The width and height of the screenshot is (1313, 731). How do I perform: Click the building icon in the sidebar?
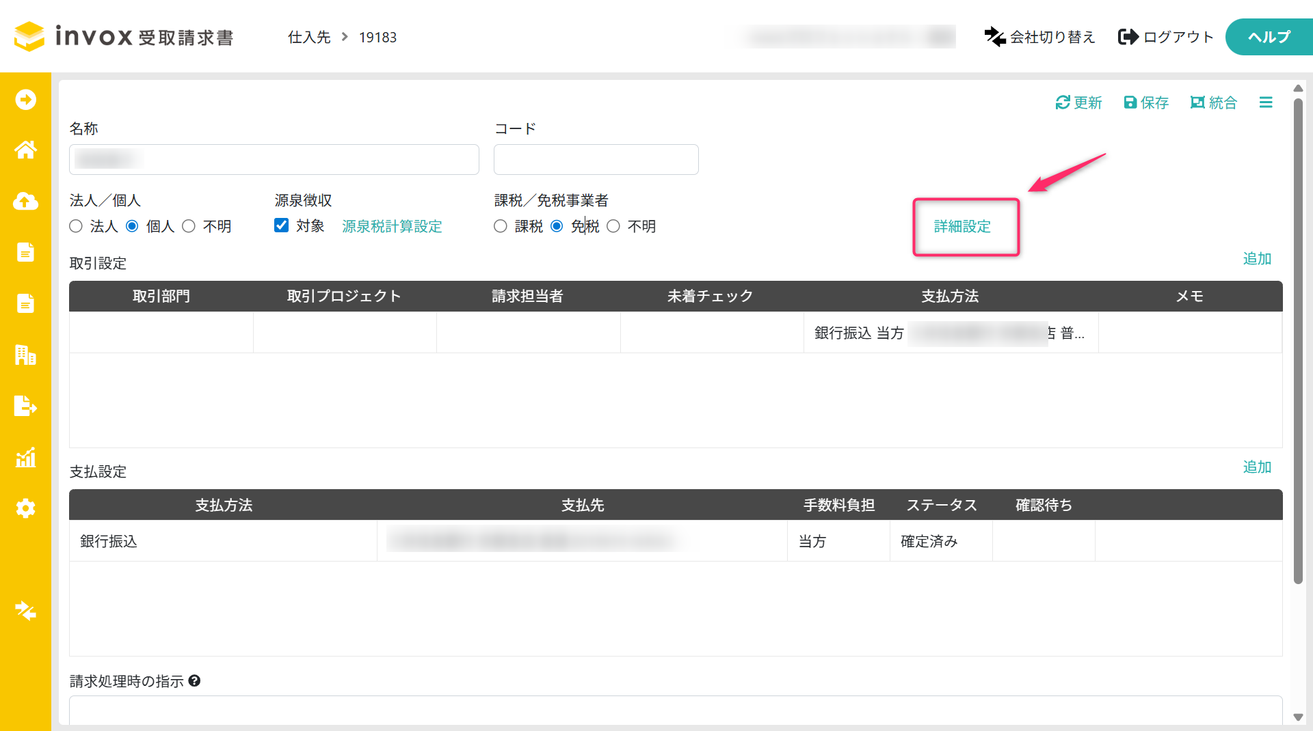coord(25,355)
